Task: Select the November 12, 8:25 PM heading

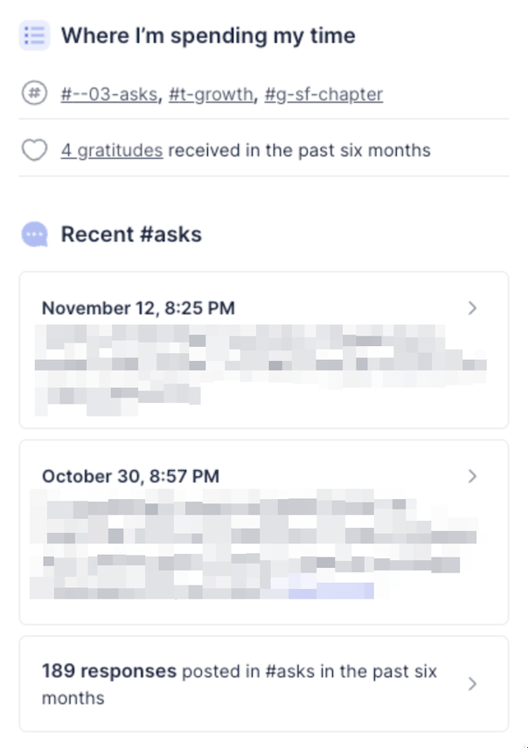Action: pos(138,308)
